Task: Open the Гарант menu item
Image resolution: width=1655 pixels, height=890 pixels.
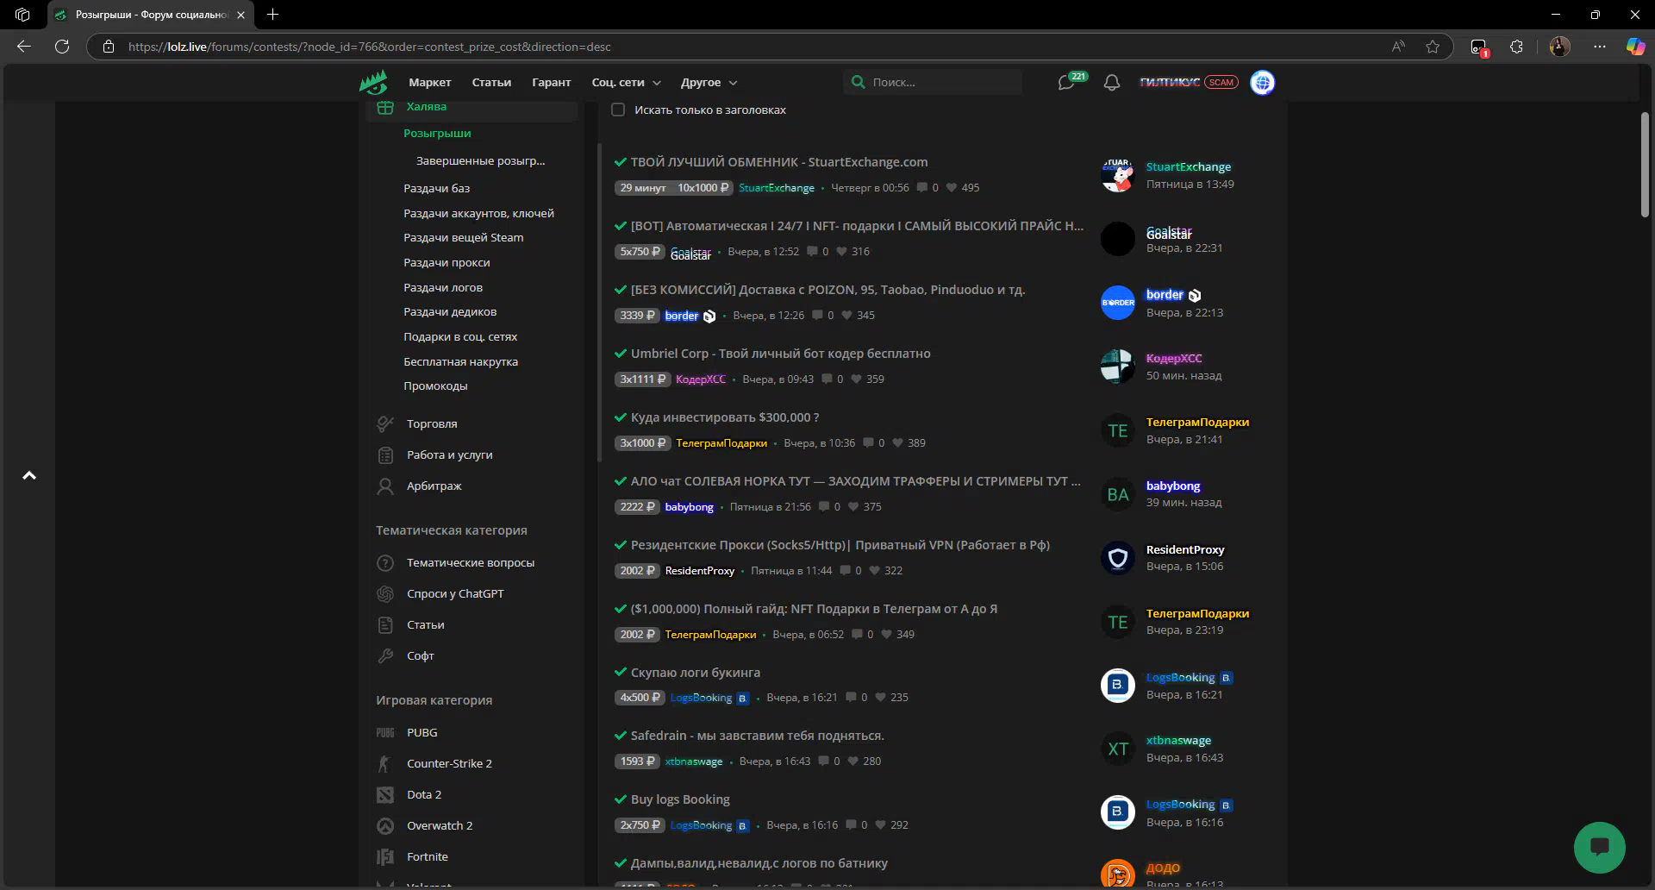Action: point(552,83)
